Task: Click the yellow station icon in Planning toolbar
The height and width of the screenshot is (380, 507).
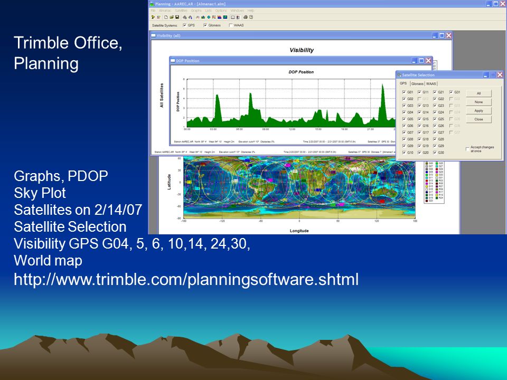Action: pyautogui.click(x=153, y=17)
